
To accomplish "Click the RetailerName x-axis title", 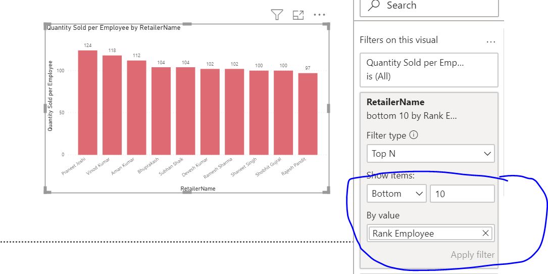I will [x=198, y=189].
